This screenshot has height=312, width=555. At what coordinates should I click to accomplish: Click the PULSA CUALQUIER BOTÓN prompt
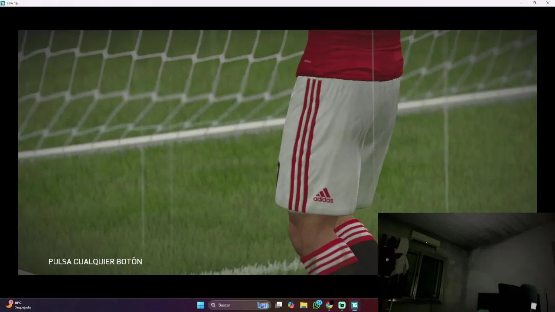[95, 262]
